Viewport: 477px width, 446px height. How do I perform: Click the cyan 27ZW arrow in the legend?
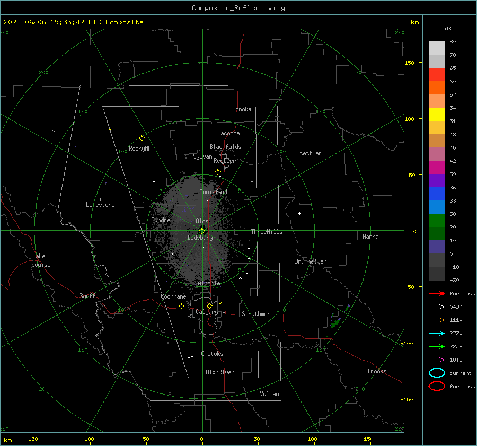pyautogui.click(x=437, y=334)
